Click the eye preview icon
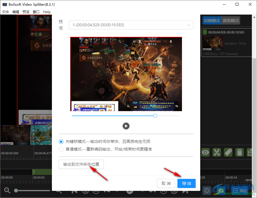The width and height of the screenshot is (257, 198). [x=205, y=152]
